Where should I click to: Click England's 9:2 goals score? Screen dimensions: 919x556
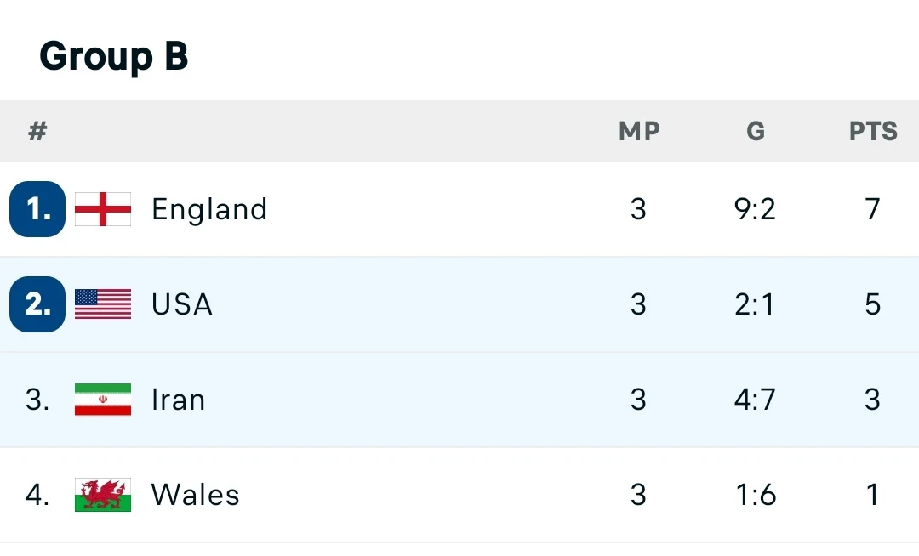[x=756, y=209]
